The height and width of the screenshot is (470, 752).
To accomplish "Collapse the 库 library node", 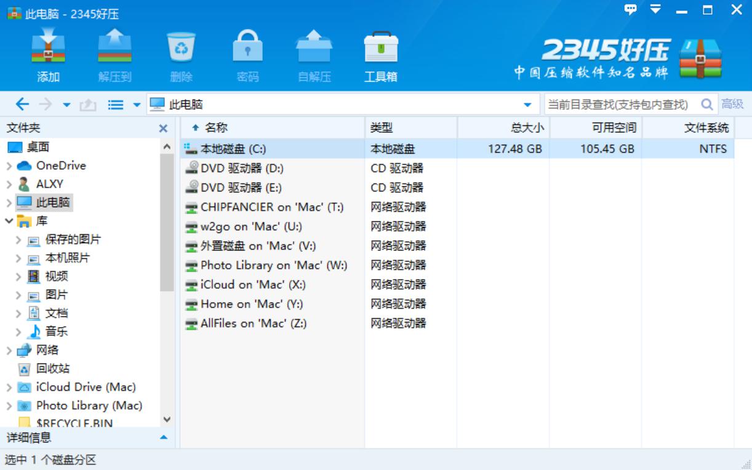I will coord(9,221).
